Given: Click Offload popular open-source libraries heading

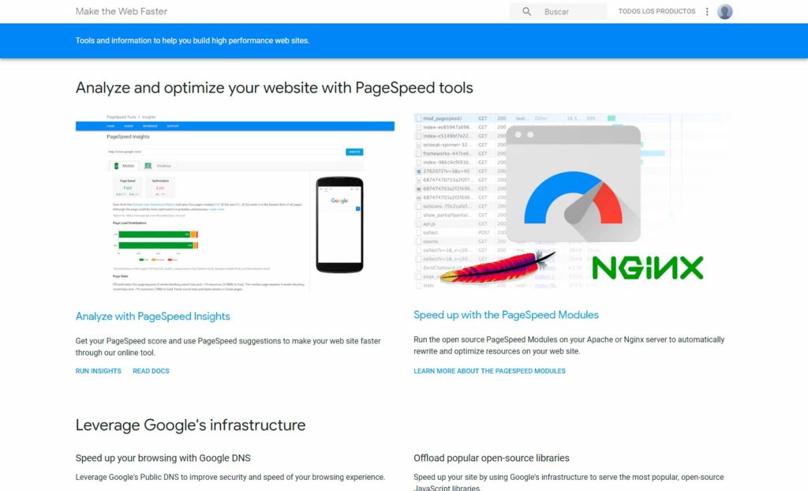Looking at the screenshot, I should tap(491, 458).
